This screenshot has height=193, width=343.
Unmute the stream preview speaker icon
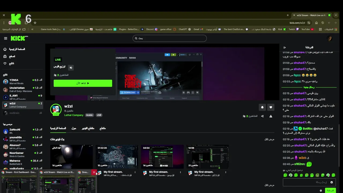[71, 68]
